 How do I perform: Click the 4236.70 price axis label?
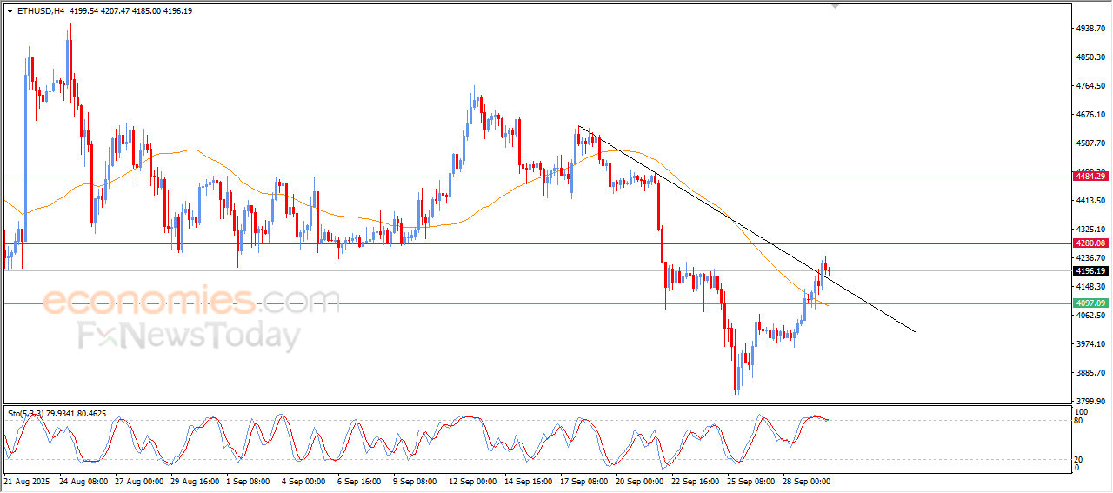pyautogui.click(x=1092, y=258)
